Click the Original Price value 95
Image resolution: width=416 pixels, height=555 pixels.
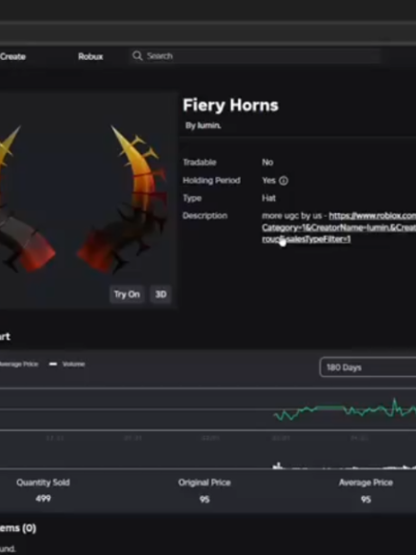tap(205, 500)
